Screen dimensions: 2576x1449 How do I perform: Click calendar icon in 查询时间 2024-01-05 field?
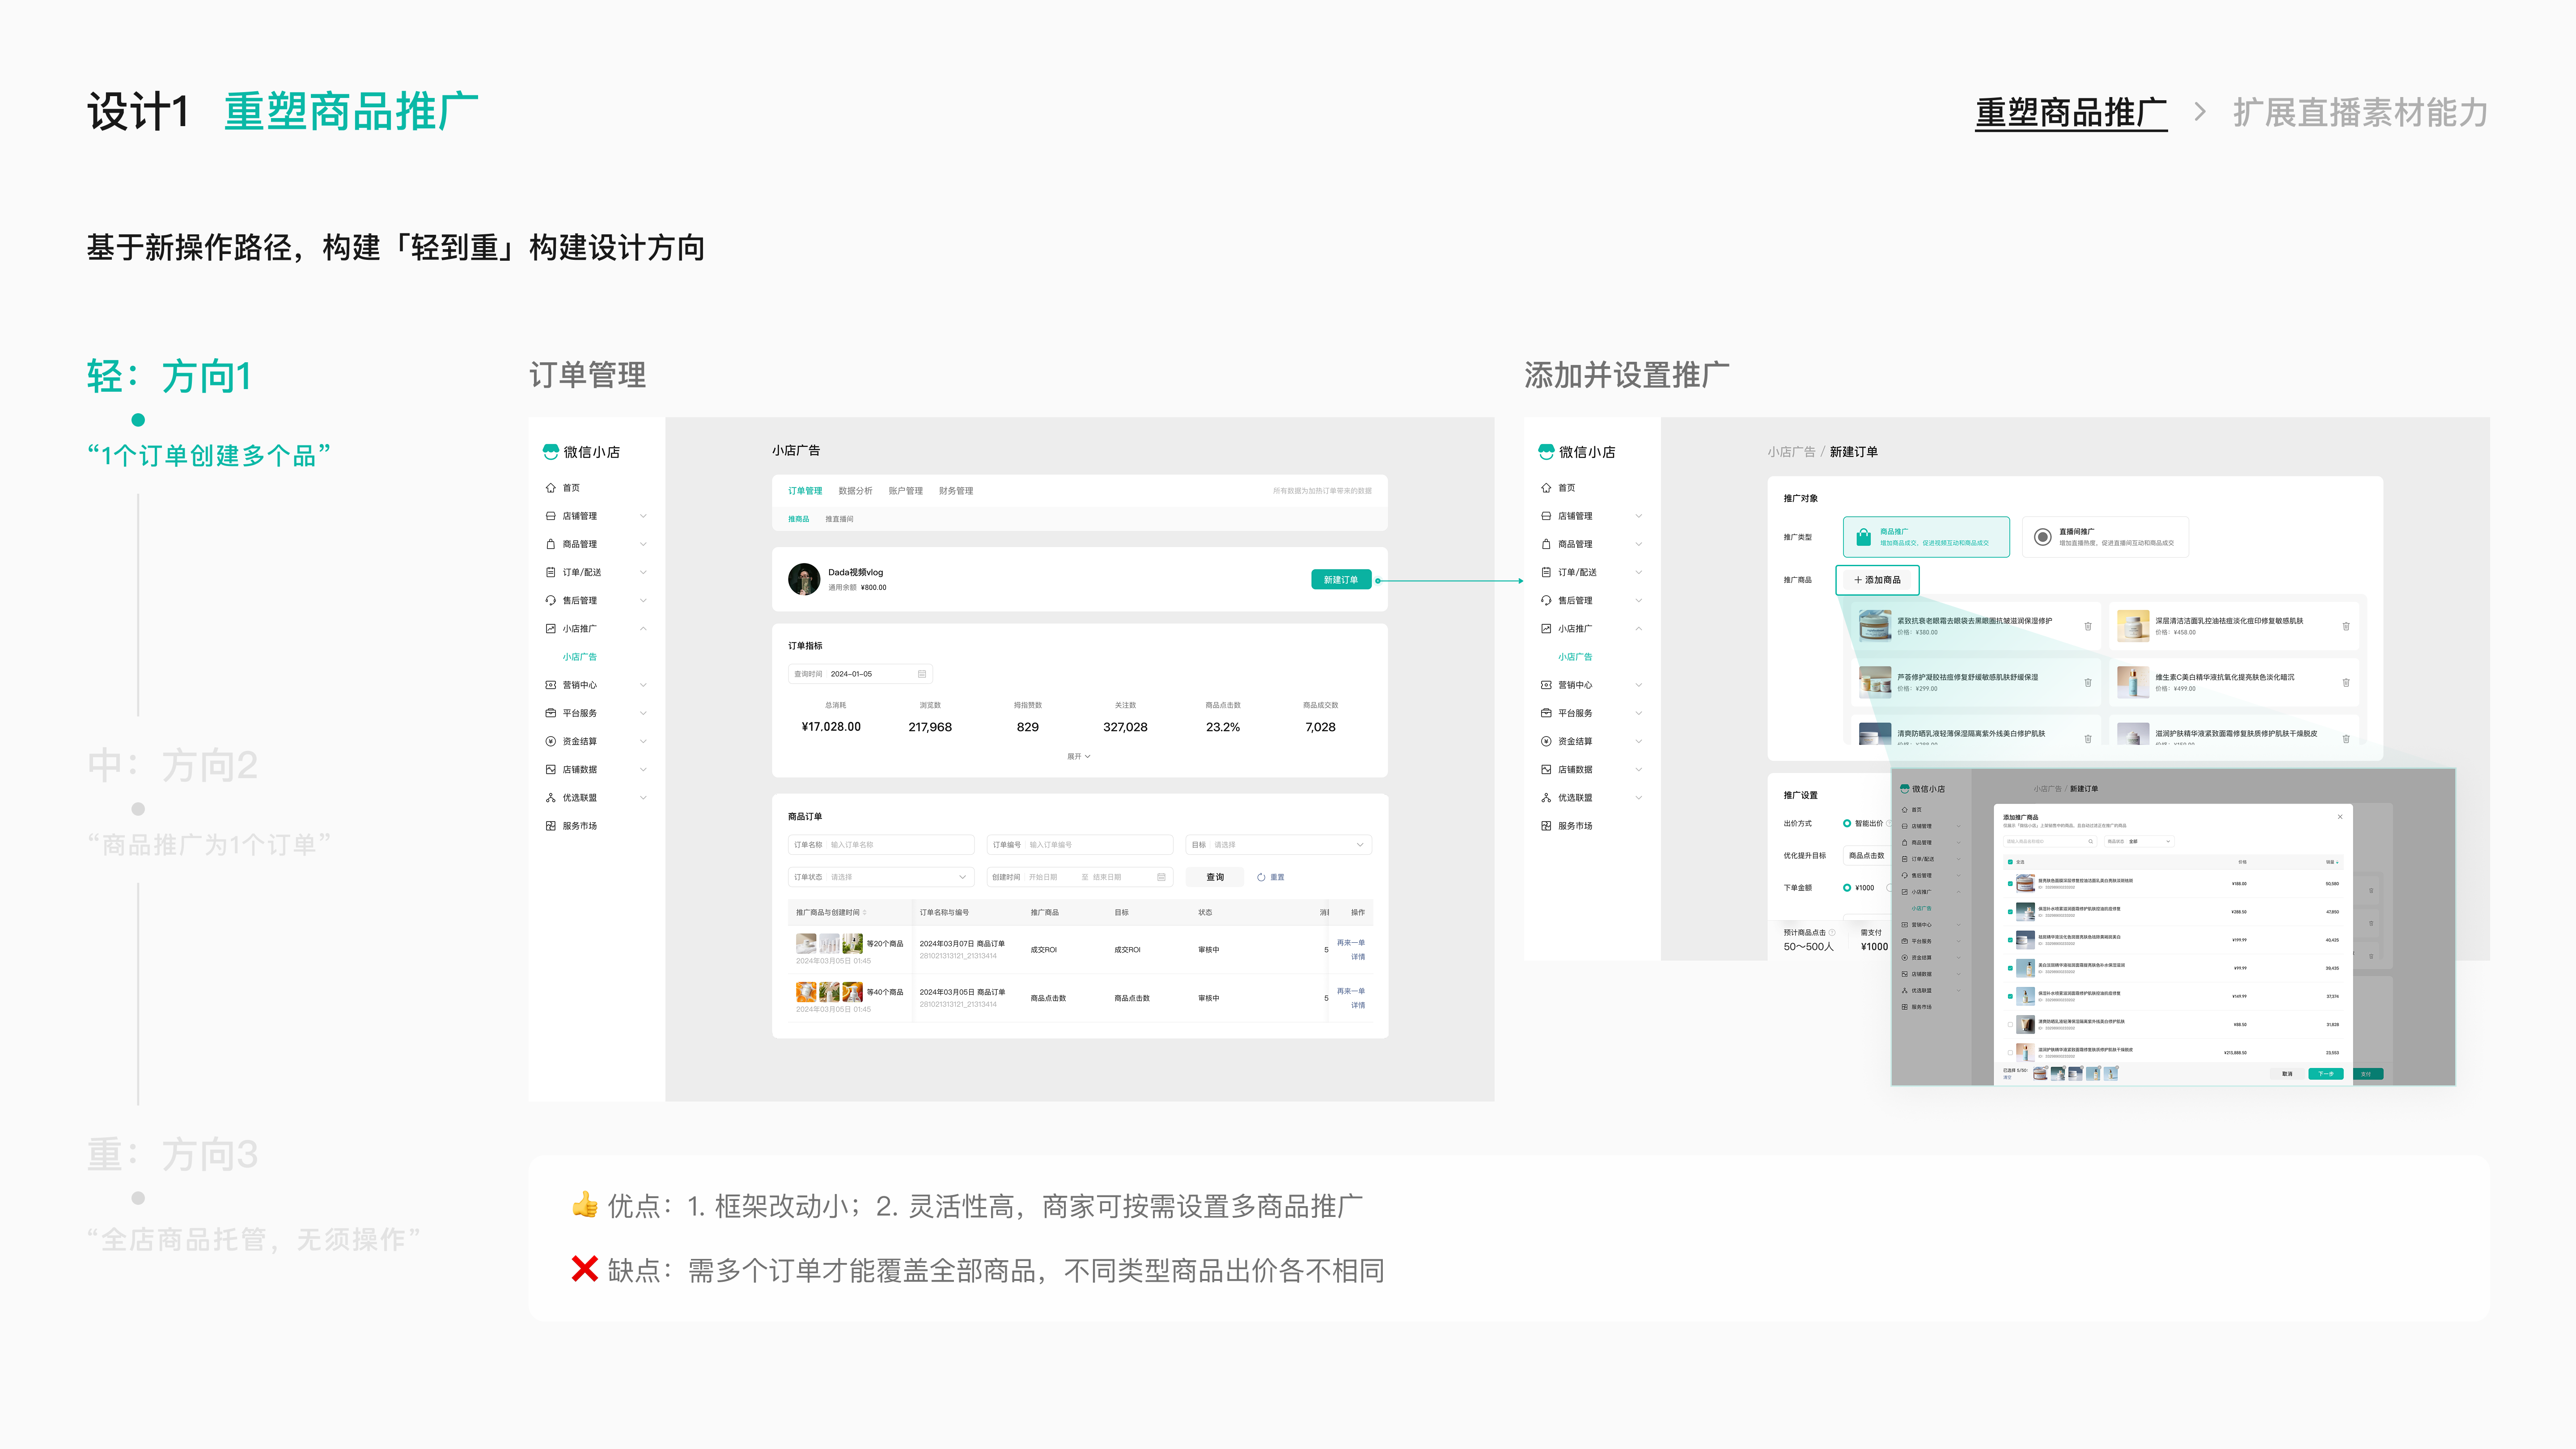[x=922, y=674]
